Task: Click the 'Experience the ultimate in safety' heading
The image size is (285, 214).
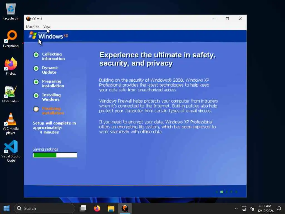Action: pyautogui.click(x=158, y=59)
